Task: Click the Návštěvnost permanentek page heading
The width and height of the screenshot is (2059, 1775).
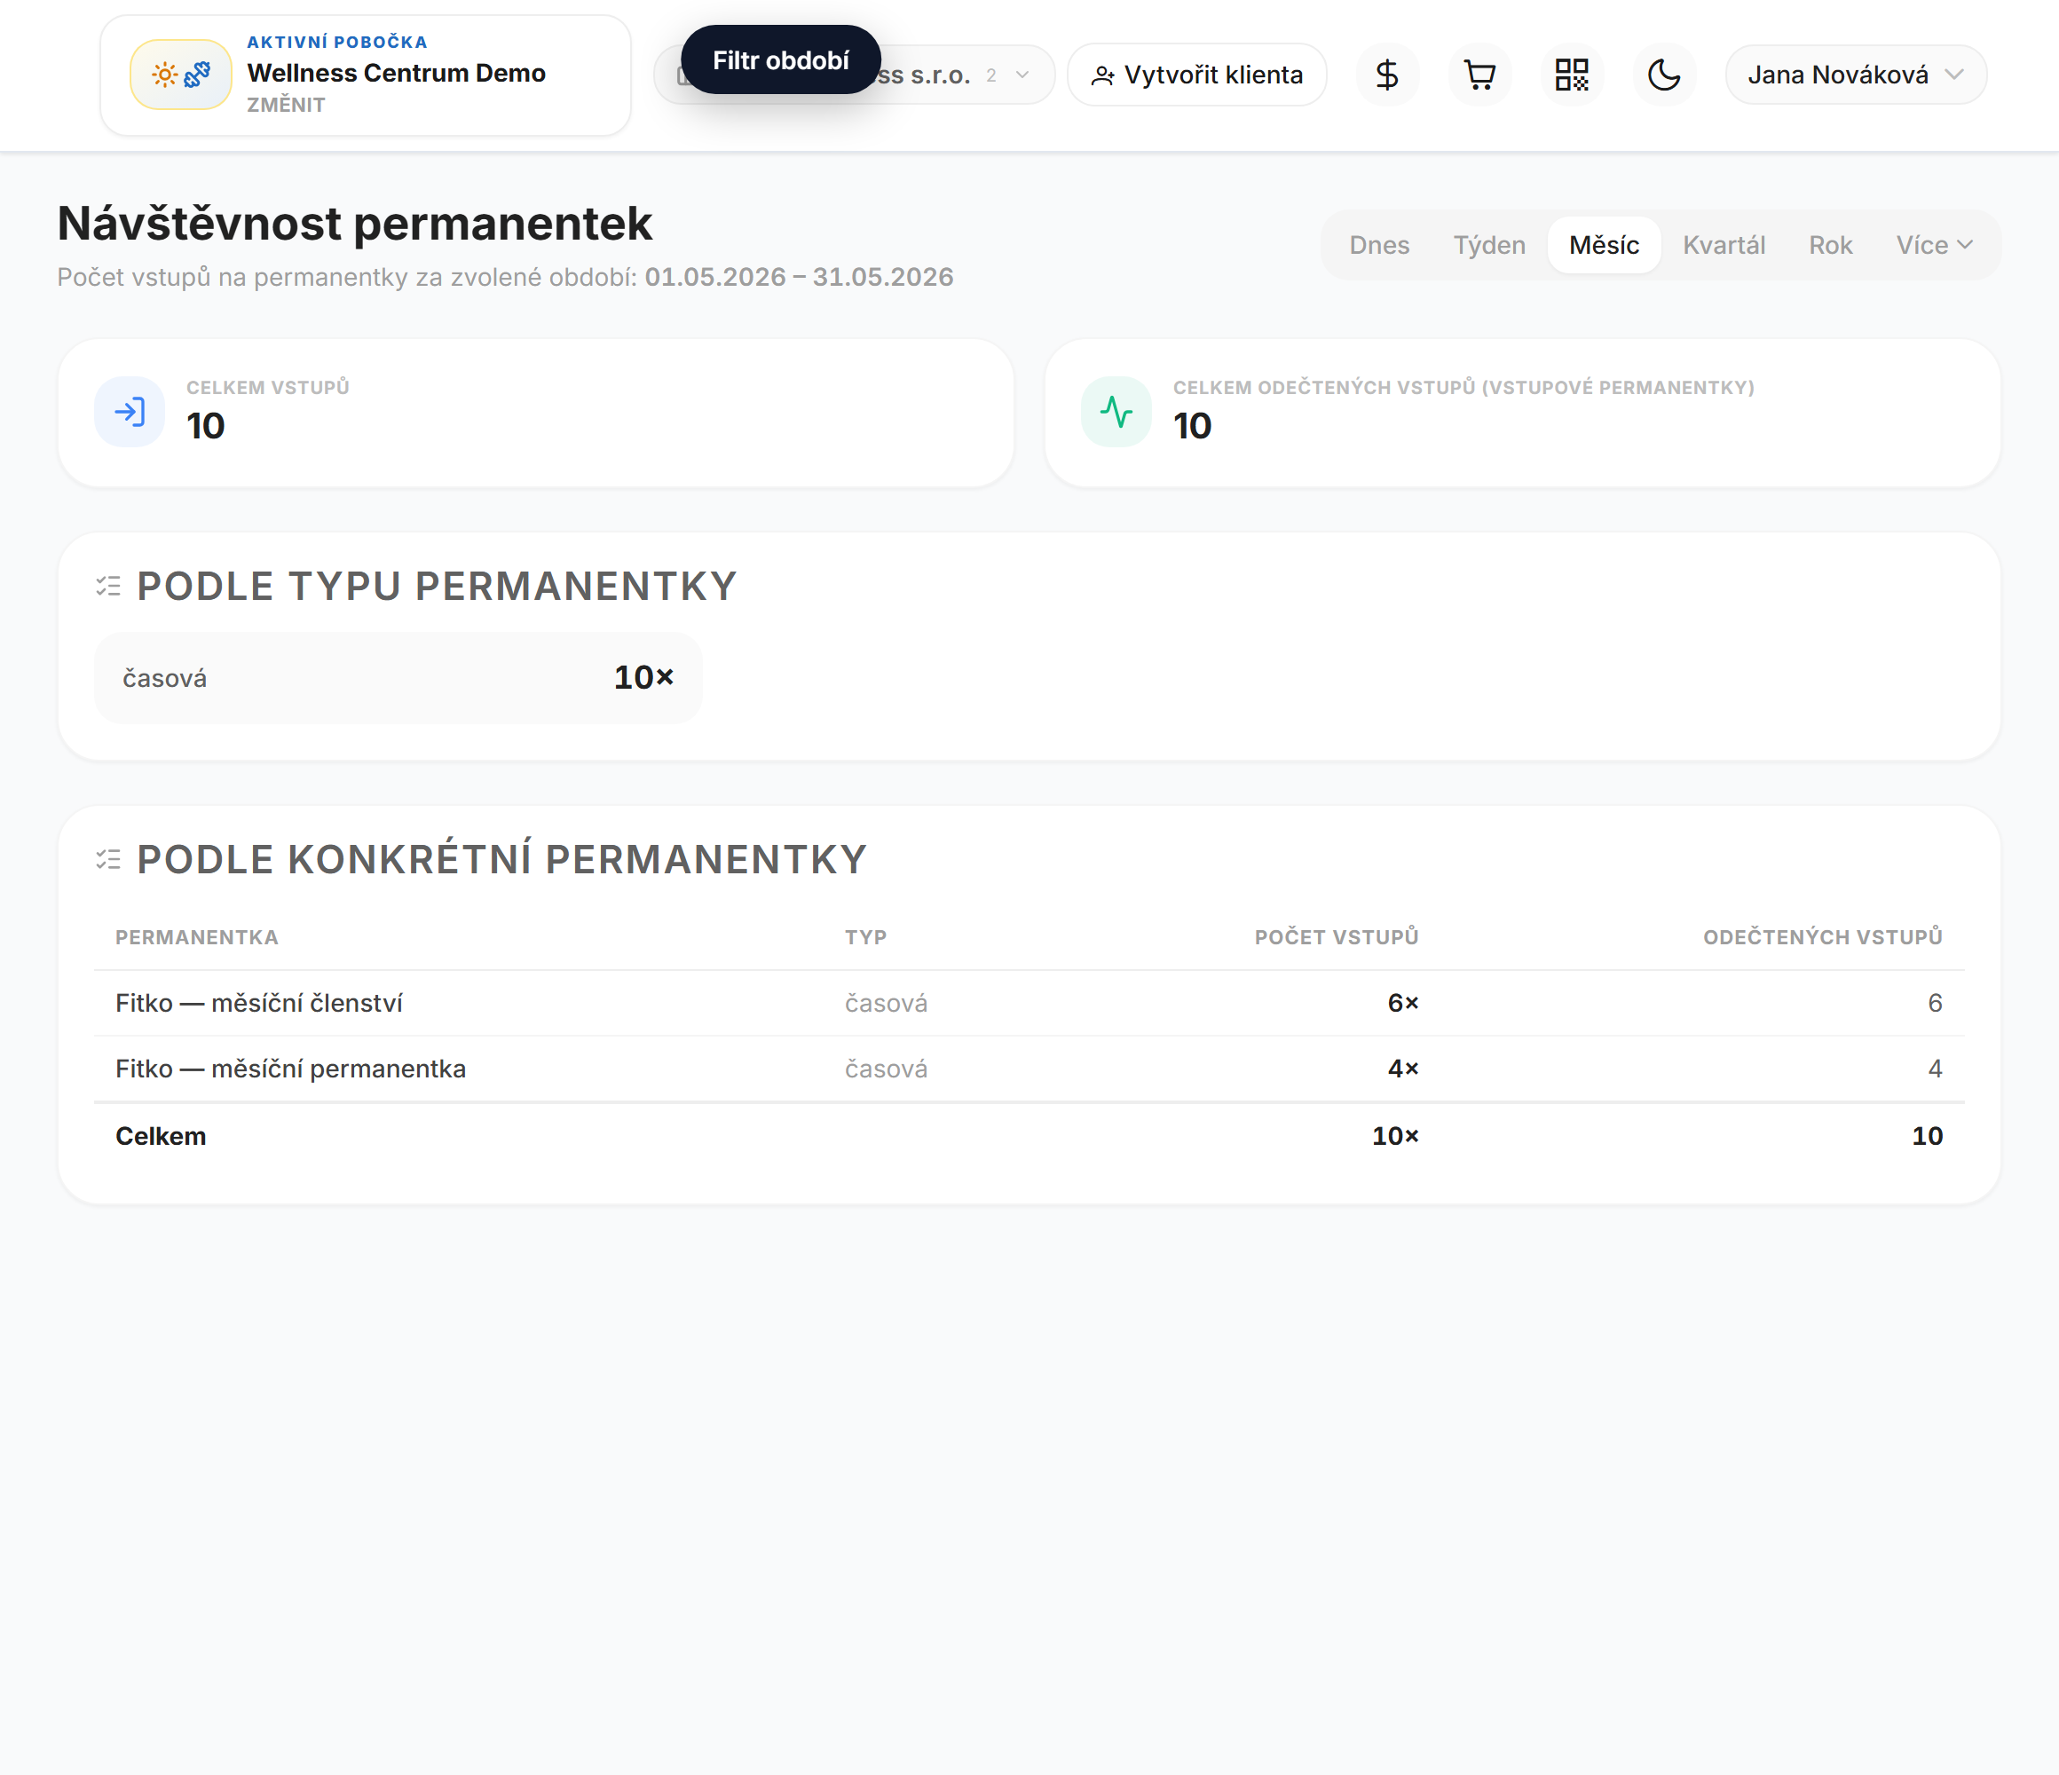Action: [x=355, y=224]
